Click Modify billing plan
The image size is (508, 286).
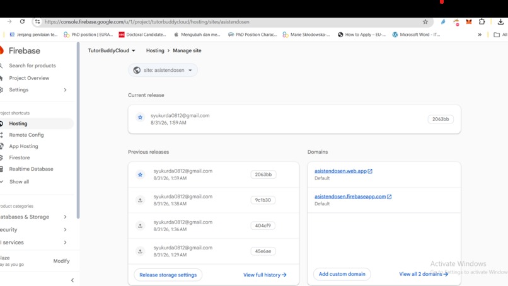tap(61, 261)
